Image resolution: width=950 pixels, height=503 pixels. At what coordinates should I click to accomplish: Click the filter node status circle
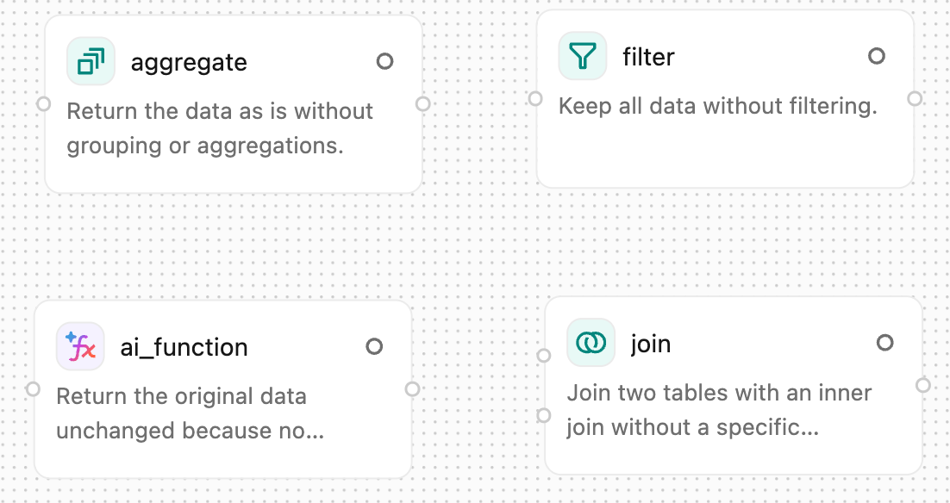click(x=877, y=56)
